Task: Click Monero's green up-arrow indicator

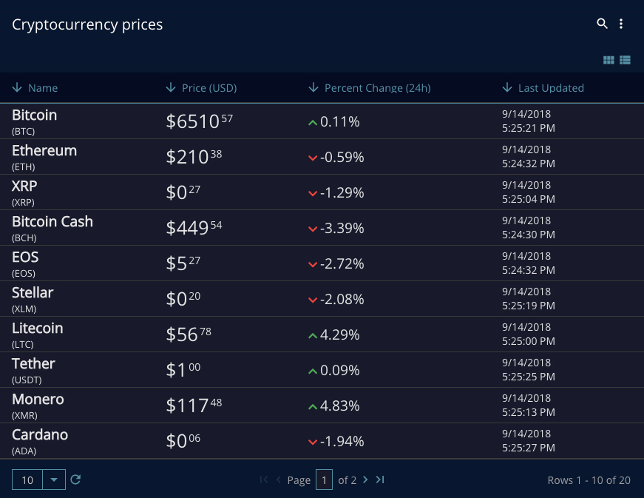Action: [x=312, y=406]
